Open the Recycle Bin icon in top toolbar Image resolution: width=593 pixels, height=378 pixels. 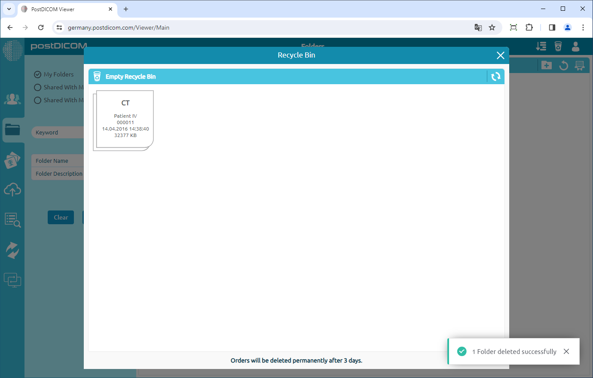[557, 46]
